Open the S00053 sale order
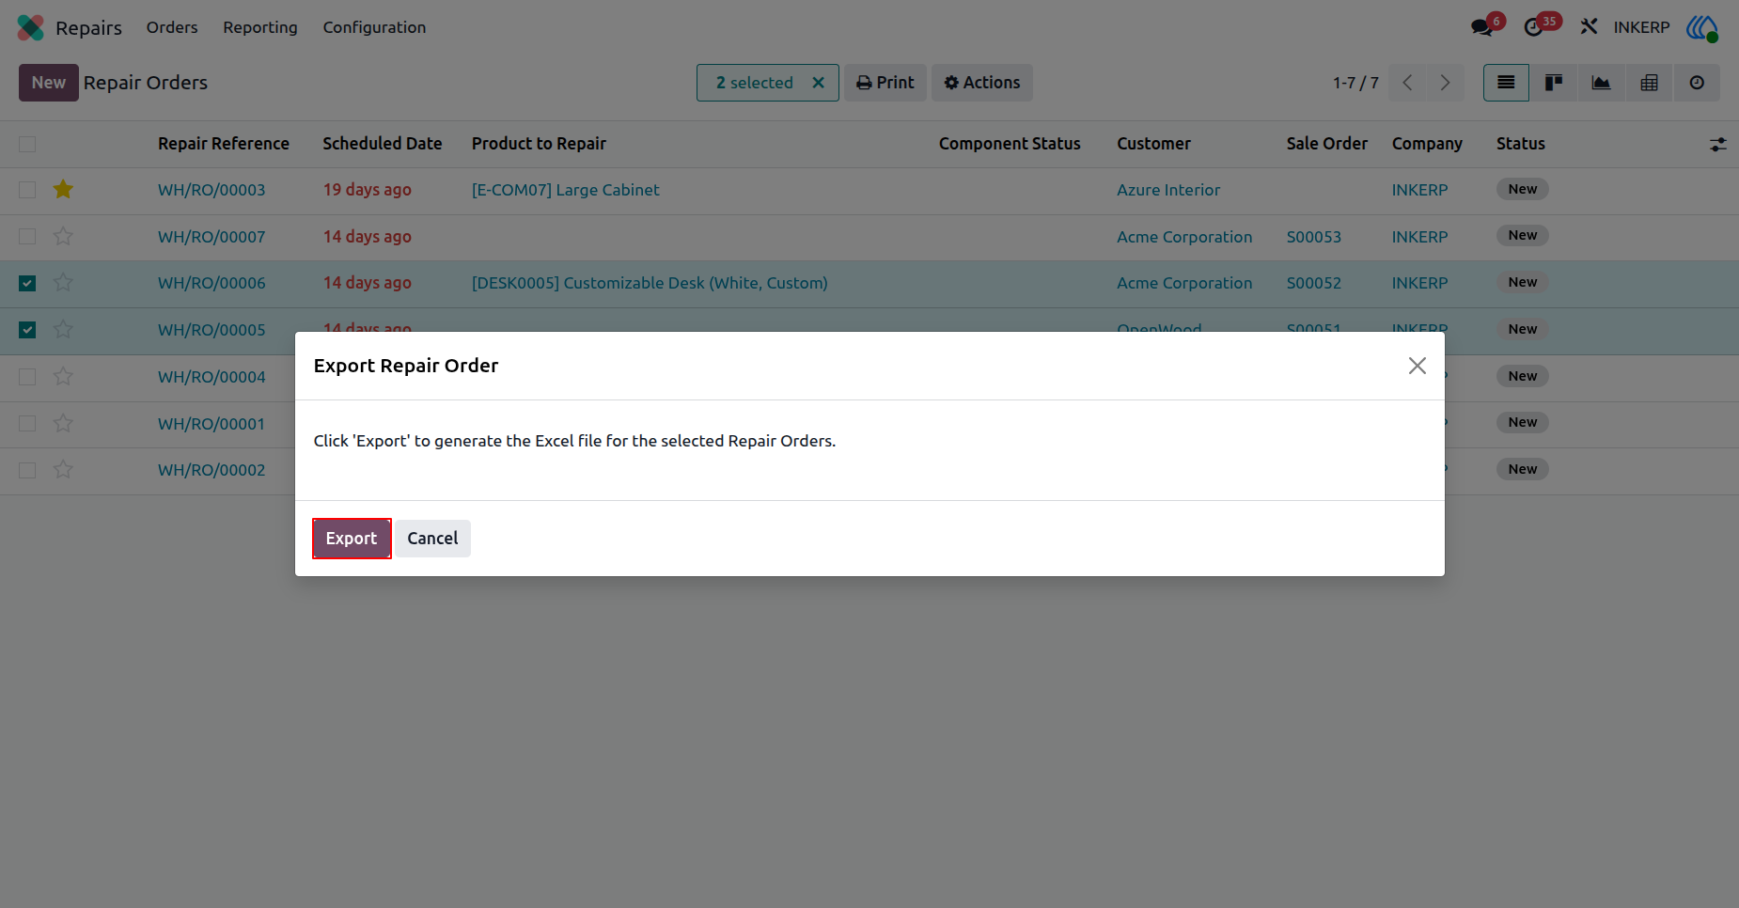The height and width of the screenshot is (908, 1739). (1314, 237)
